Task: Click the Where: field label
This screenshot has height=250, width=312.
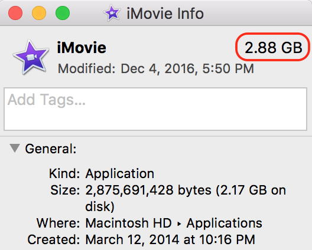Action: pyautogui.click(x=58, y=223)
